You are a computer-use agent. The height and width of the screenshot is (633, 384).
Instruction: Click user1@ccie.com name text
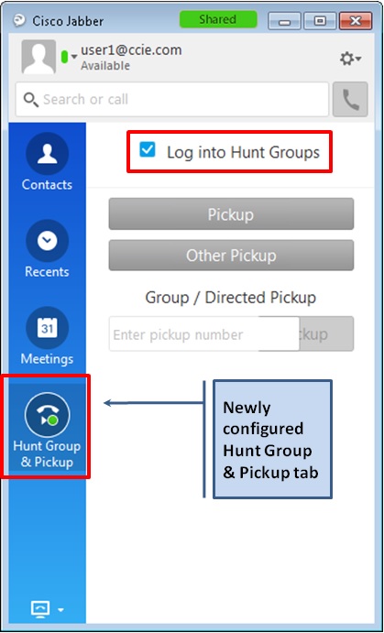(131, 50)
